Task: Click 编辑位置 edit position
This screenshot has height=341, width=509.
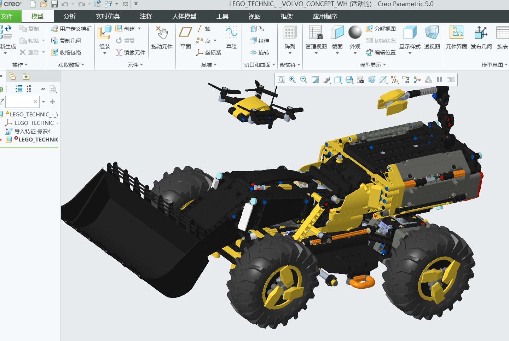Action: pos(381,52)
